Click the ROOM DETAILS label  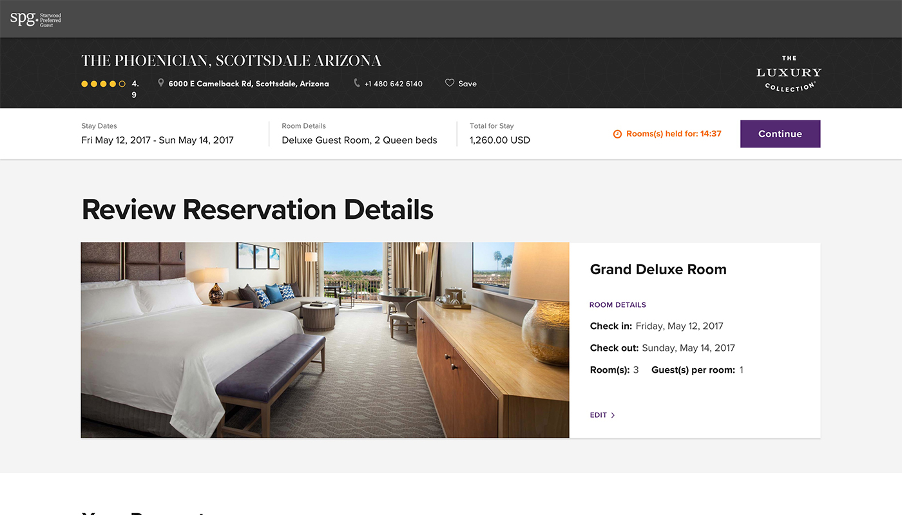coord(618,305)
